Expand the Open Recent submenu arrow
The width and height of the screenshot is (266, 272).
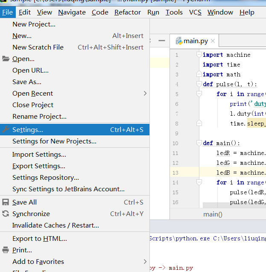pyautogui.click(x=145, y=94)
